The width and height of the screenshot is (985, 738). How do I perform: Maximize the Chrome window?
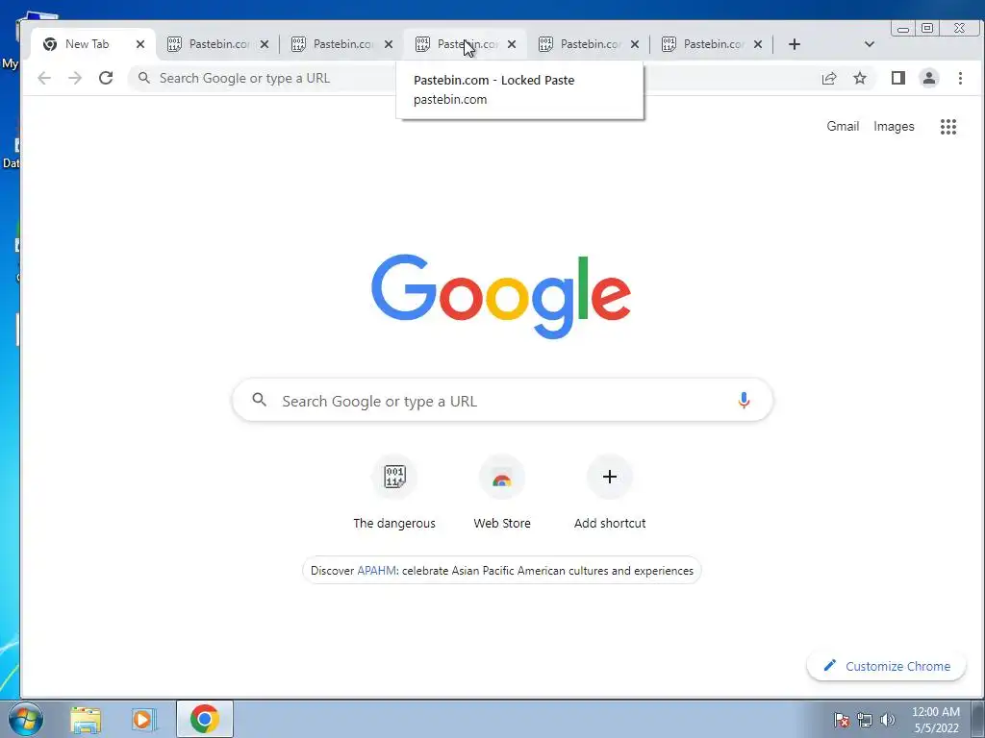pyautogui.click(x=927, y=28)
